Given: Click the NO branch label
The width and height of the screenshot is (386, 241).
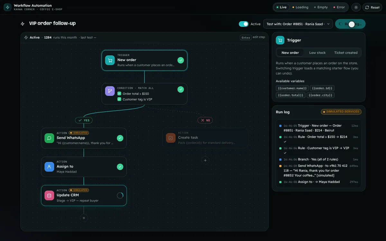Looking at the screenshot, I should coord(205,120).
